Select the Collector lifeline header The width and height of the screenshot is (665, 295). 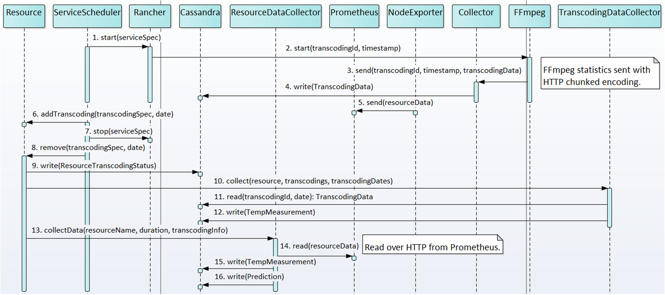tap(476, 16)
